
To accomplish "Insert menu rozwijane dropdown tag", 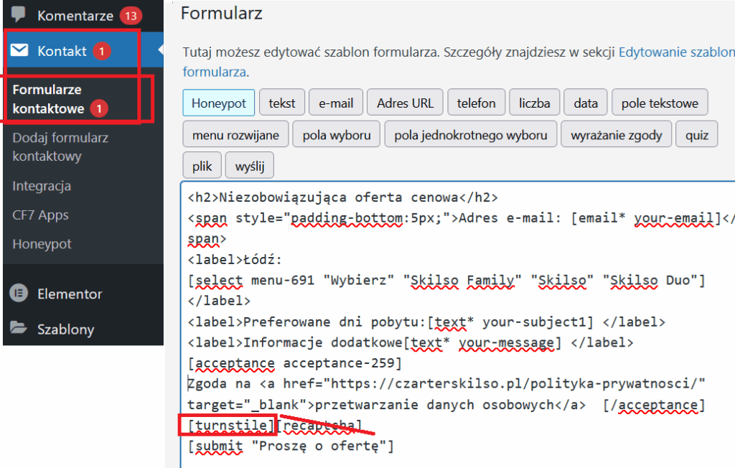I will tap(235, 134).
